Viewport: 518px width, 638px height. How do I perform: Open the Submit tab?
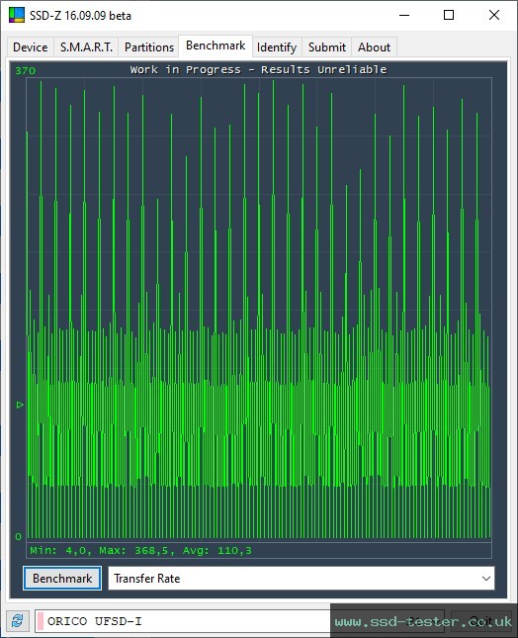pos(327,47)
